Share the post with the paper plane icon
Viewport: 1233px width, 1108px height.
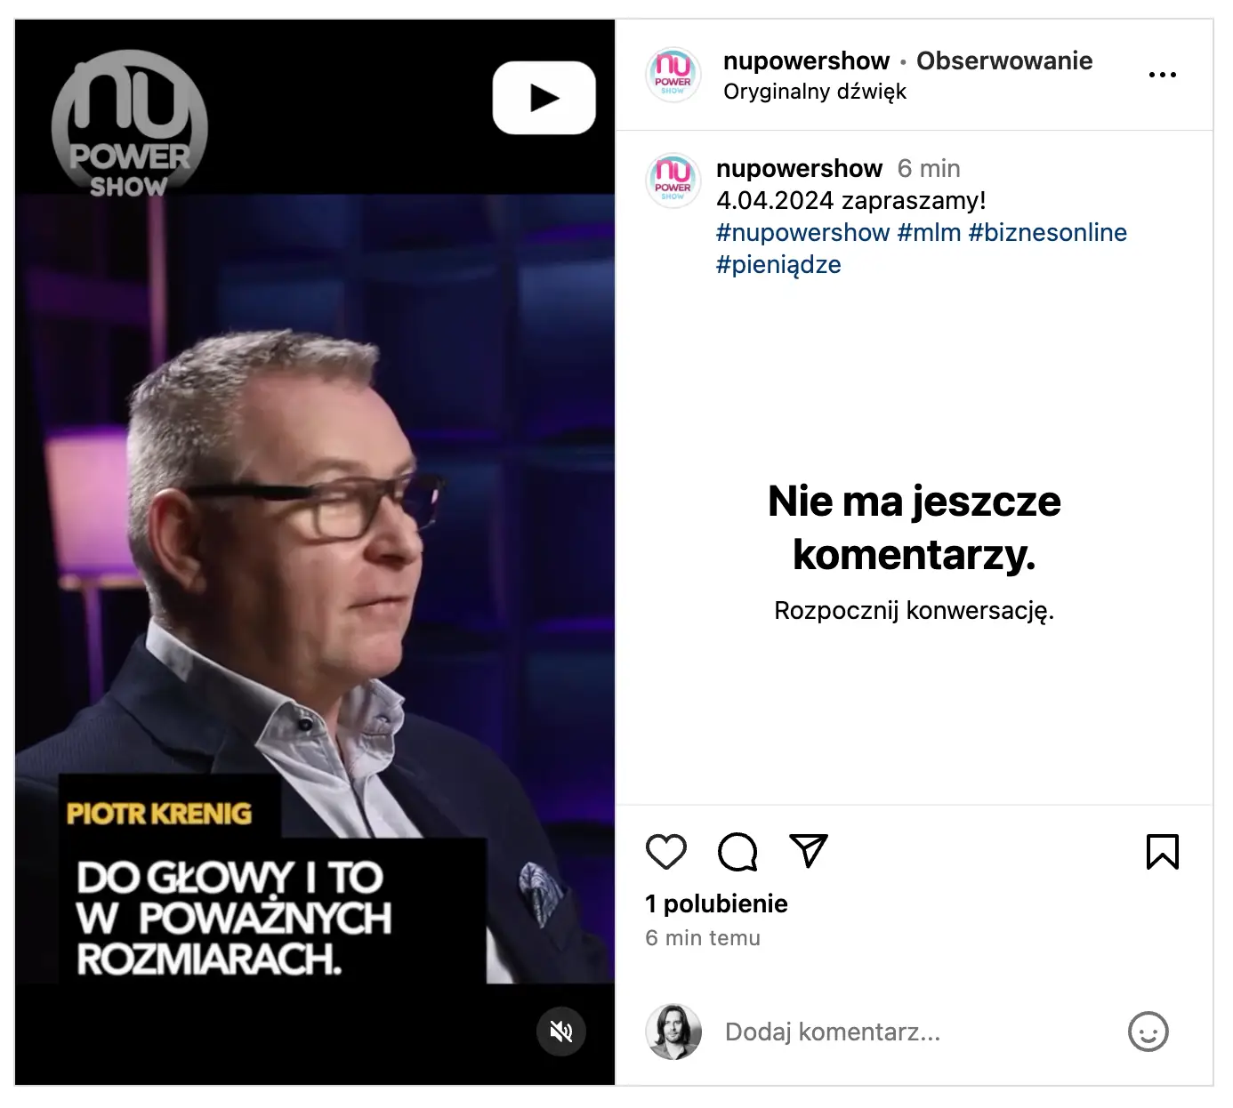(809, 851)
